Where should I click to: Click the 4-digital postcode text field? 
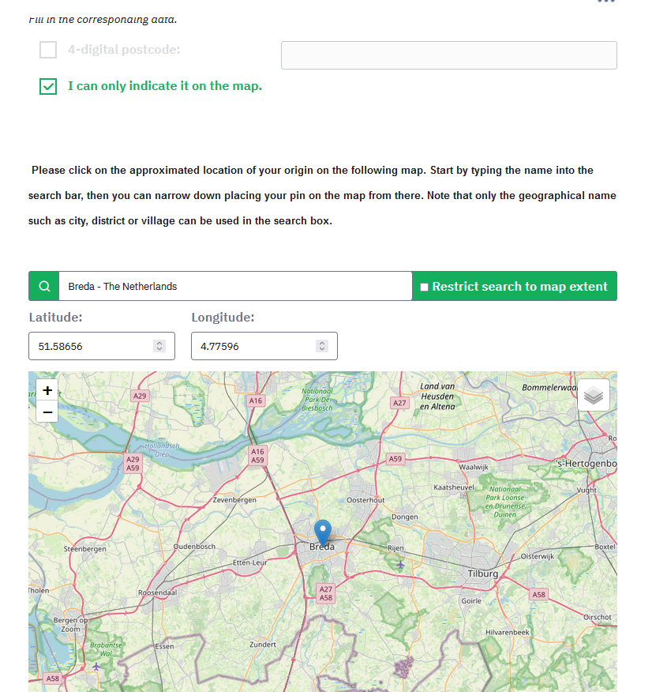click(x=448, y=55)
